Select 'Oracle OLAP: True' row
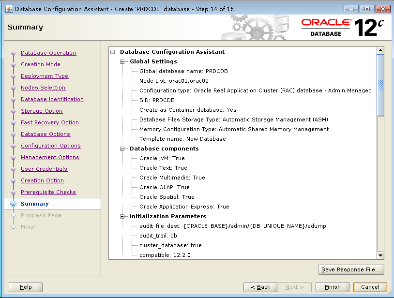 (165, 187)
